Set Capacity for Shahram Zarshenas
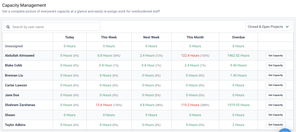Screen dimensions: 296x132 pos(275,105)
